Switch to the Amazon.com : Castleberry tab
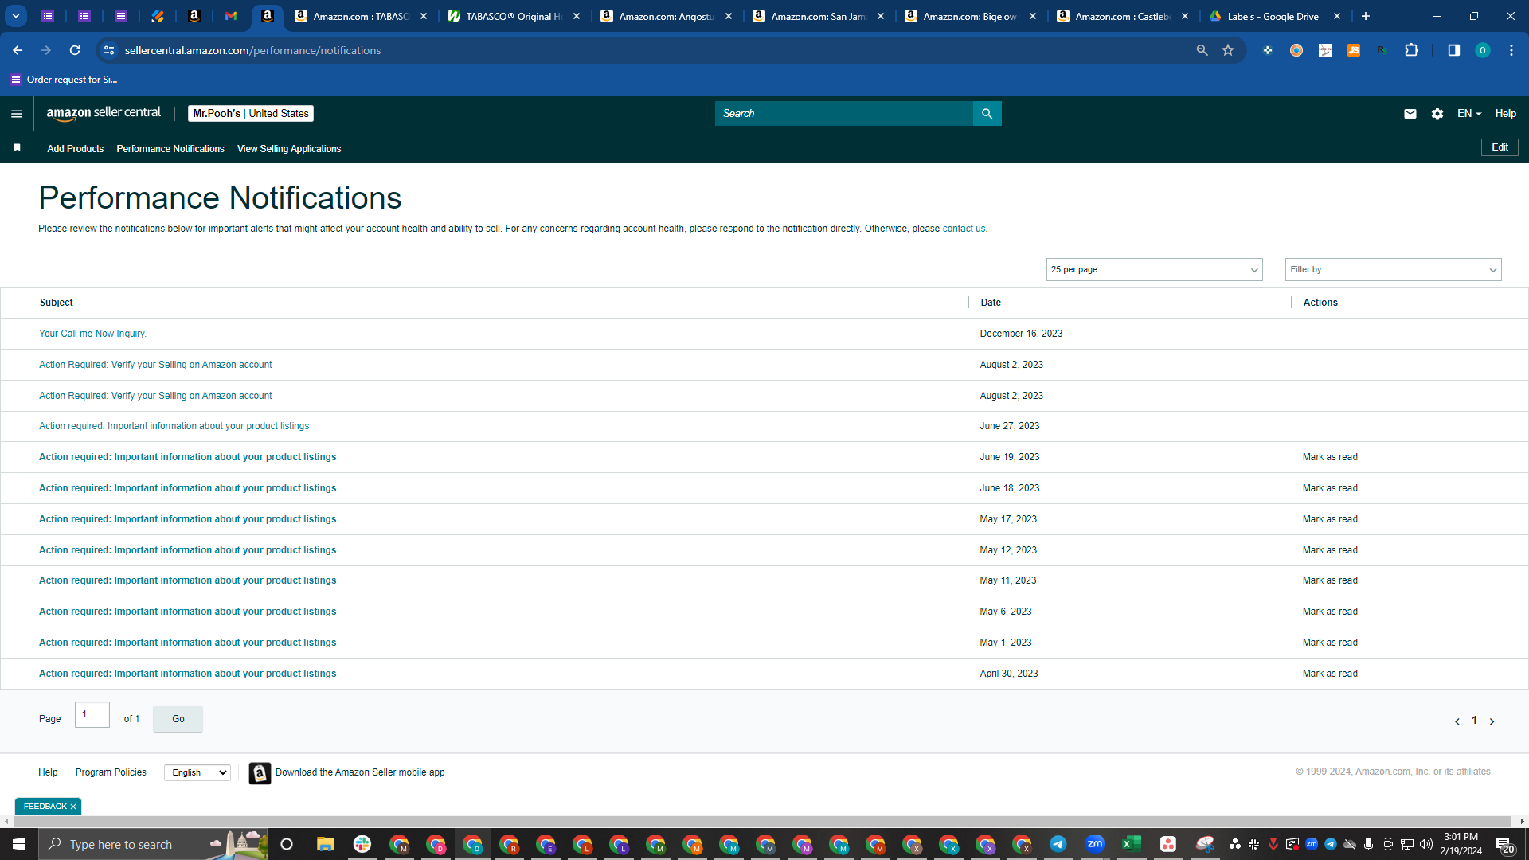Screen dimensions: 1529x860 tap(1123, 16)
